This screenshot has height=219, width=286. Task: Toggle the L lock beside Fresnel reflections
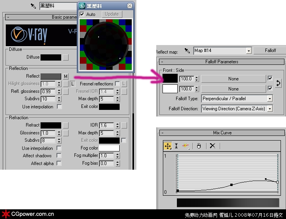point(124,84)
